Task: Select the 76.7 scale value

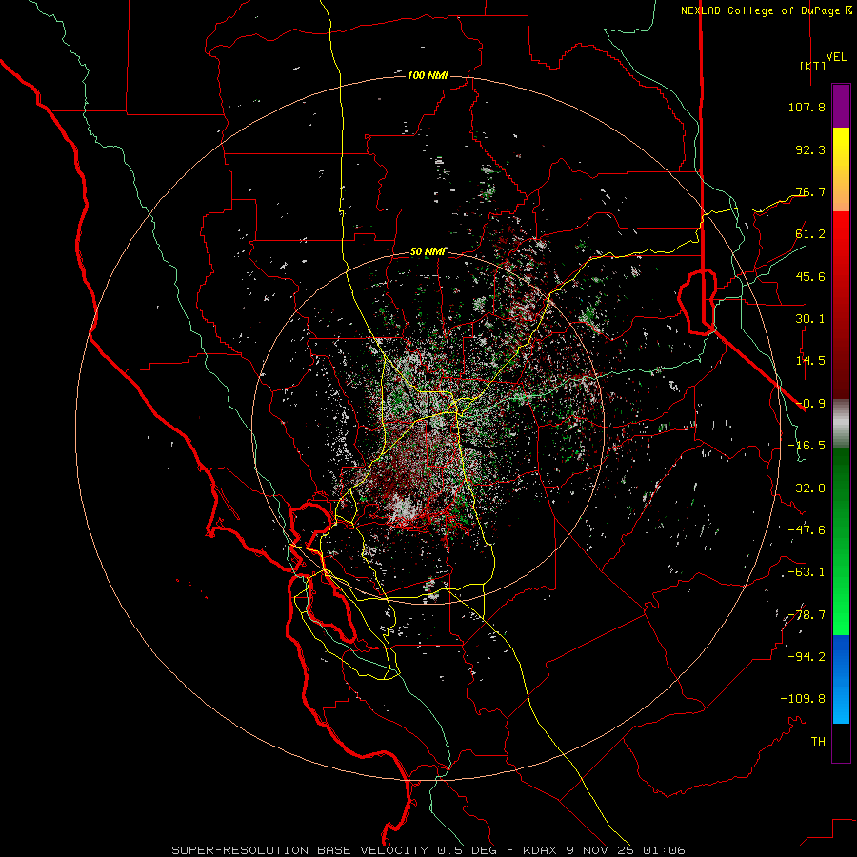Action: pos(810,191)
